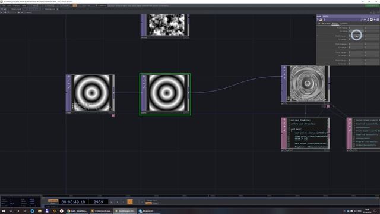Open the Dialogs menu
Image resolution: width=380 pixels, height=214 pixels.
[x=16, y=5]
